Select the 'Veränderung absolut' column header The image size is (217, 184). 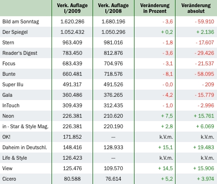pyautogui.click(x=196, y=8)
